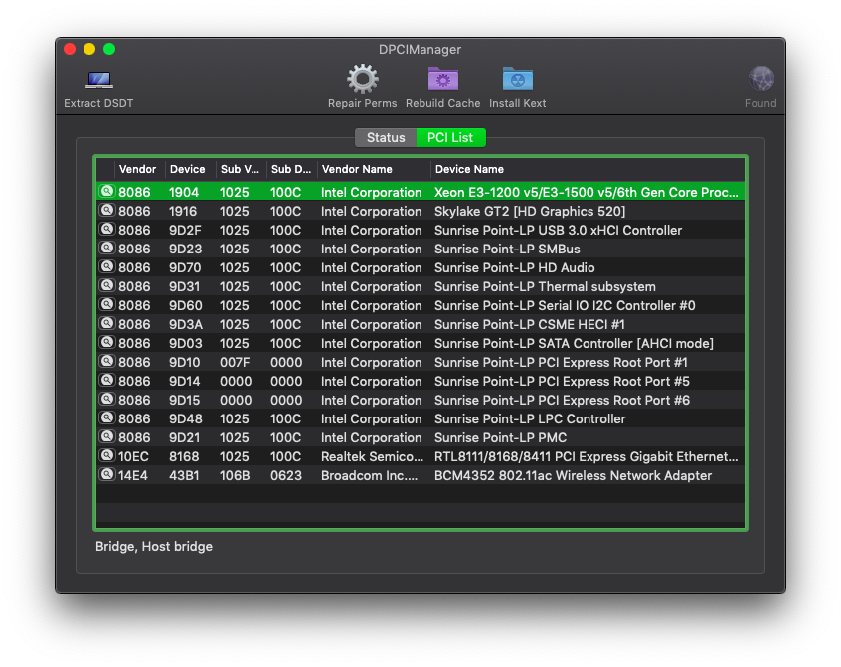Click the Sub D... column header
Screen dimensions: 841x667
pyautogui.click(x=290, y=169)
